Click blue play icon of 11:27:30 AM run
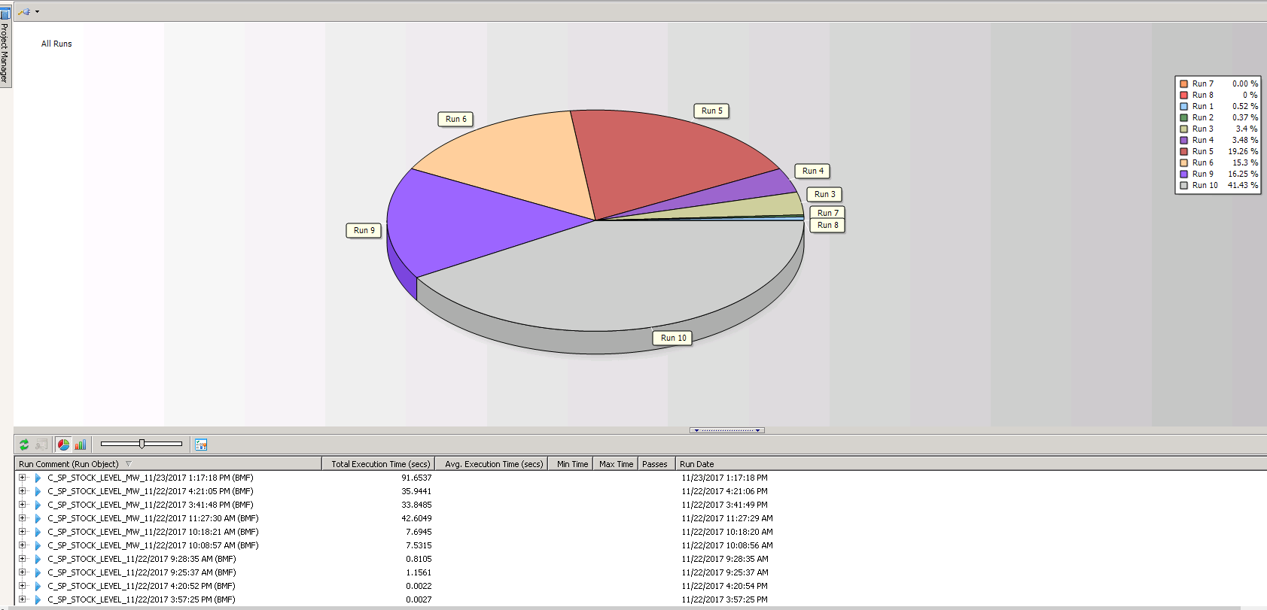 click(x=38, y=518)
